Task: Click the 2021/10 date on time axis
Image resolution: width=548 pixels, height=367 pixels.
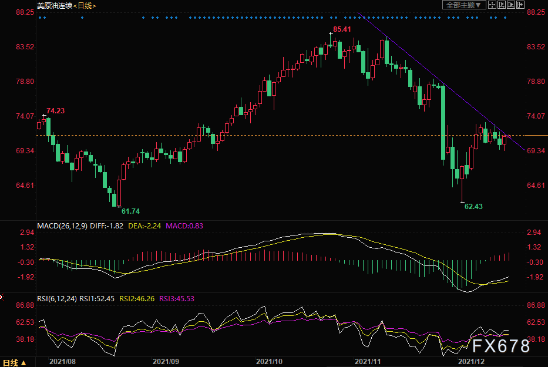Action: (x=269, y=362)
